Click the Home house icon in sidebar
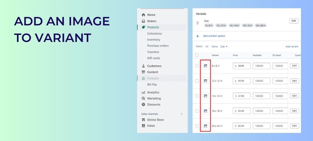 [x=143, y=15]
